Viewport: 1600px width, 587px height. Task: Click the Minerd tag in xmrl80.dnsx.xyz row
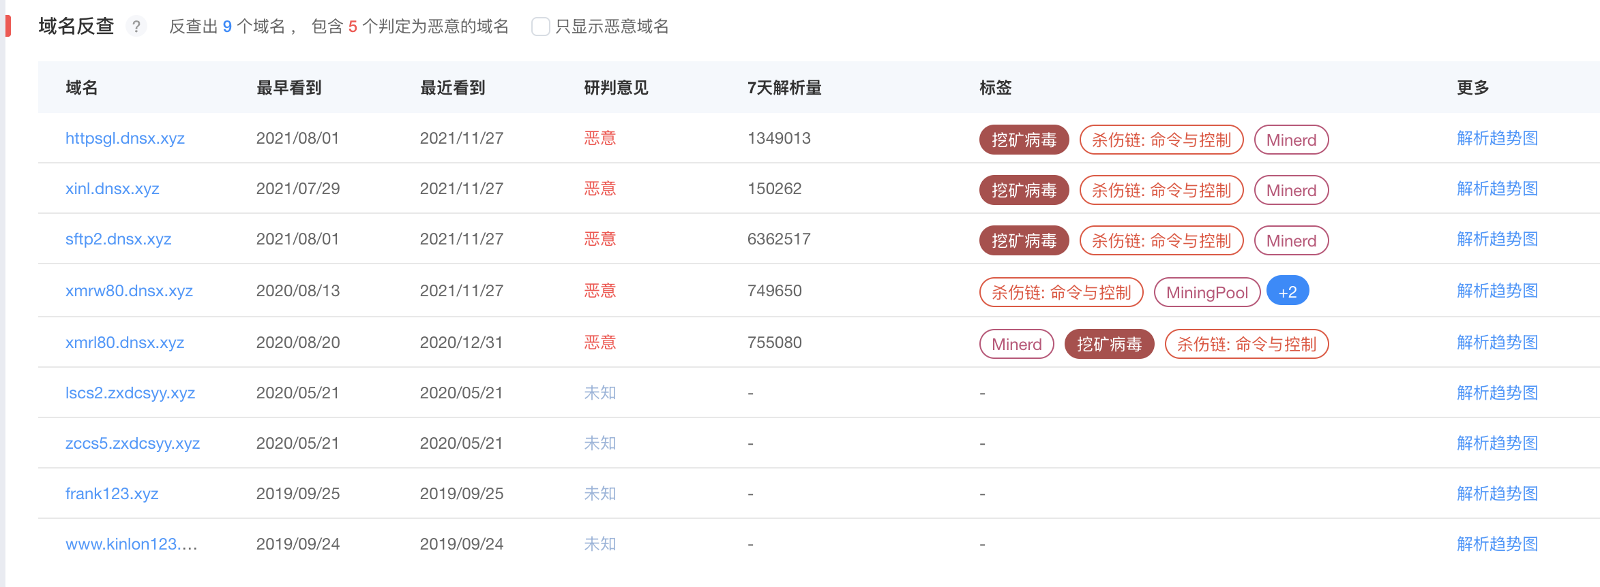[1016, 344]
